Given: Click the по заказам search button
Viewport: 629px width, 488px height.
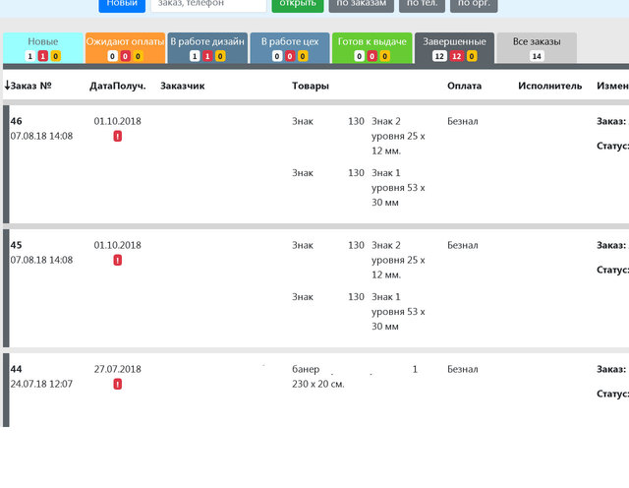Looking at the screenshot, I should (x=361, y=4).
